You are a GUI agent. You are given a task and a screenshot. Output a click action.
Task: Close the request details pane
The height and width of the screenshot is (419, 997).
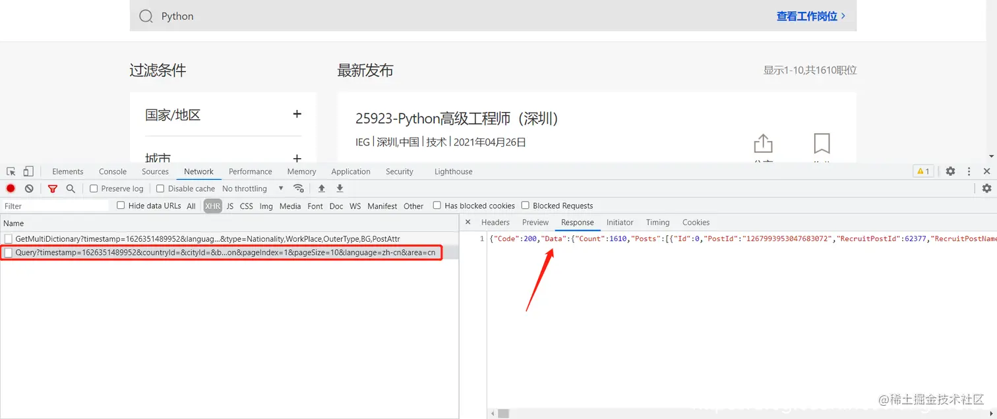[468, 223]
